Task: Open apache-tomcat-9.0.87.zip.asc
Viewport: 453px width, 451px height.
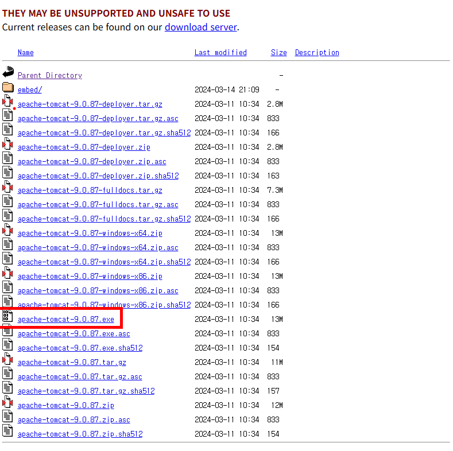Action: [74, 420]
